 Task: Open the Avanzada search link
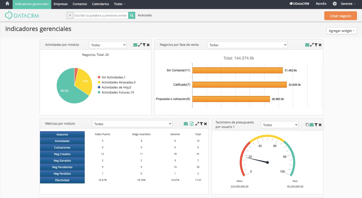click(x=145, y=15)
